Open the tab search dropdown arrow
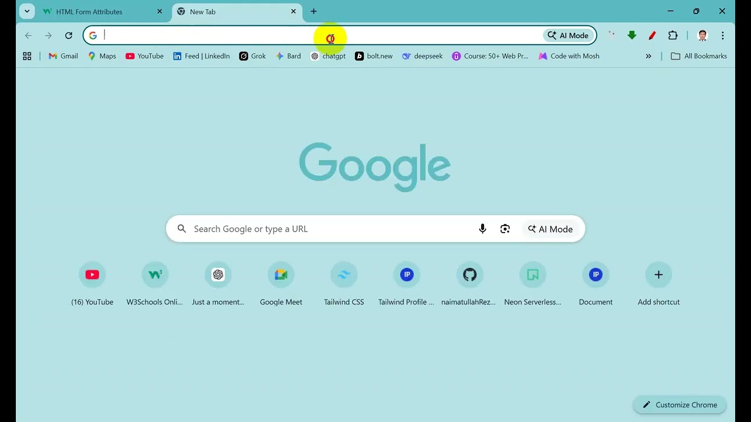Screen dimensions: 751x422 tap(27, 11)
